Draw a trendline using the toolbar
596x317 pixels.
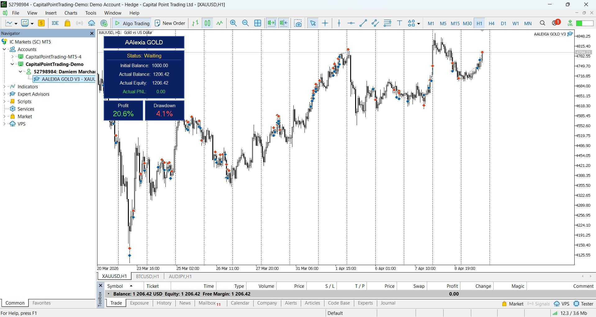point(363,23)
